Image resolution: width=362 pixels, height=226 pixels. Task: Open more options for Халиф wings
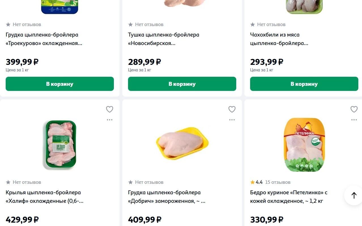pyautogui.click(x=110, y=120)
